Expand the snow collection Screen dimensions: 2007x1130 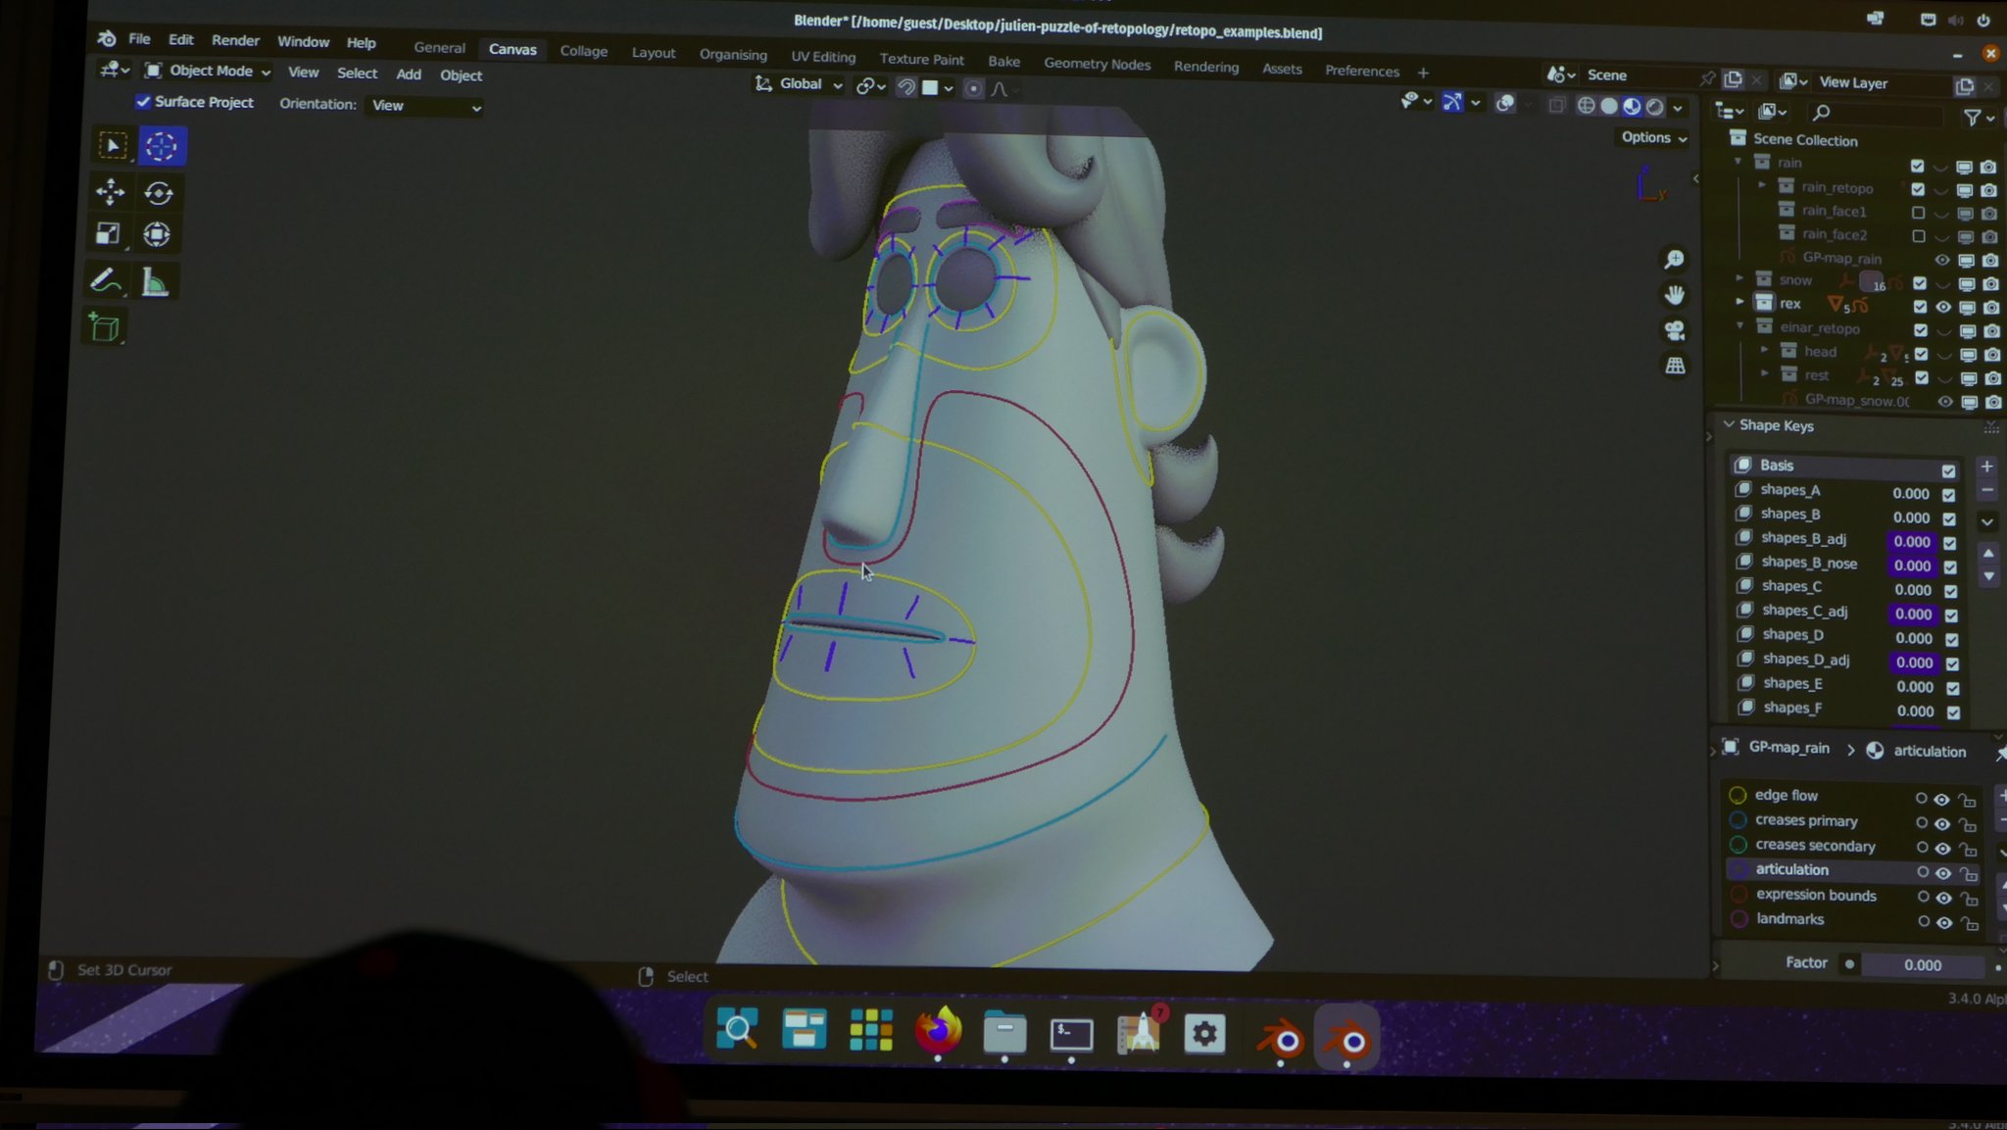[x=1739, y=279]
